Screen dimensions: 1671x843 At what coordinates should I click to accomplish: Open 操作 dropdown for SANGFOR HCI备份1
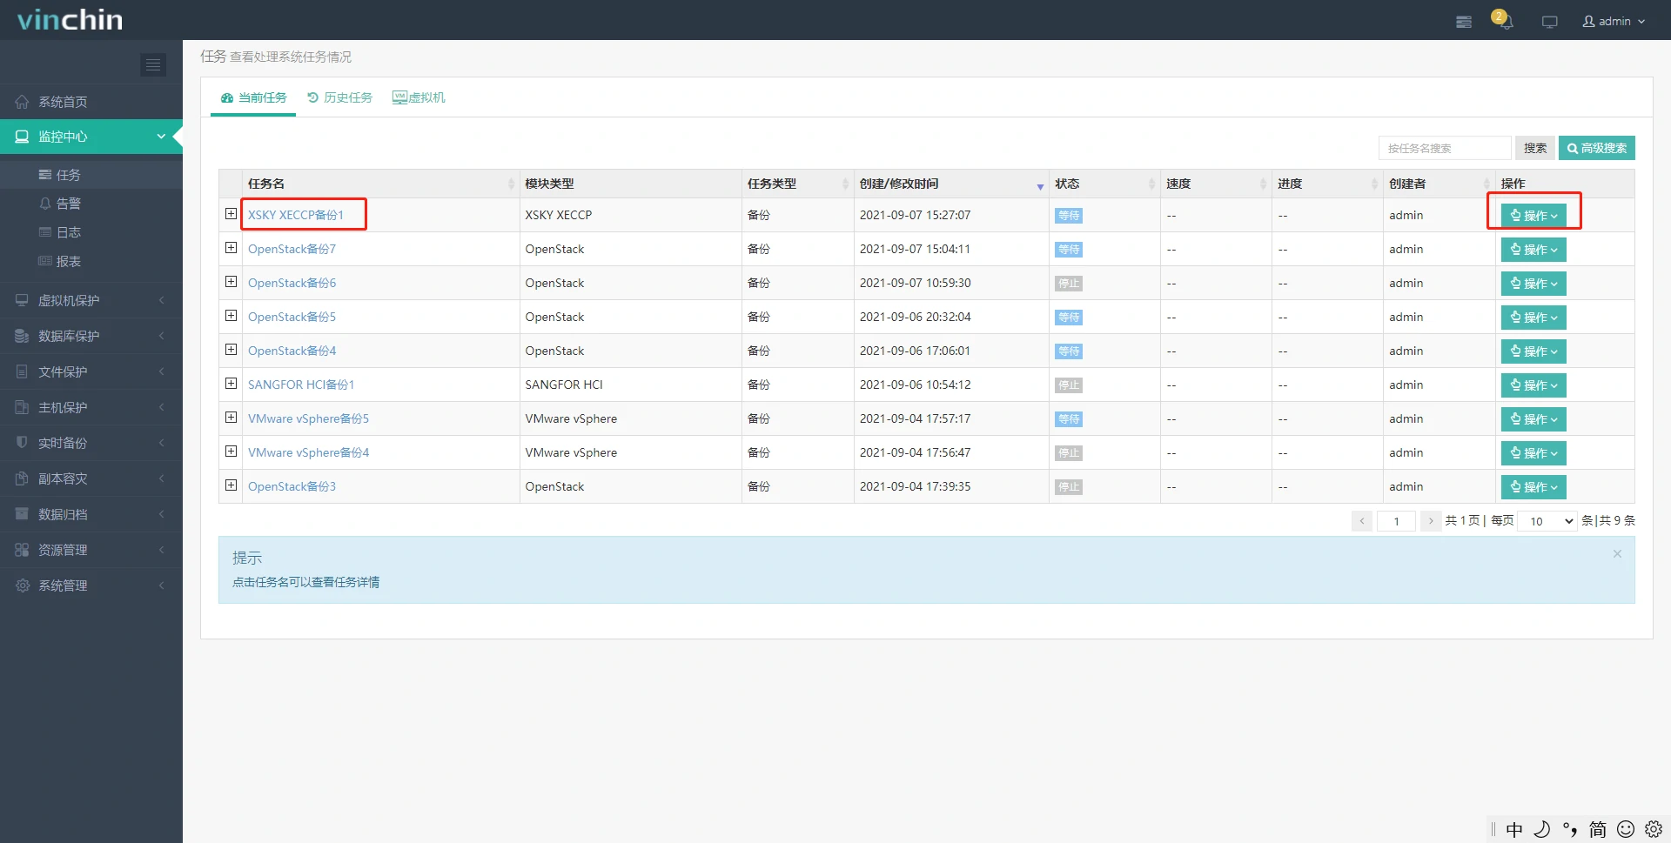(1533, 385)
